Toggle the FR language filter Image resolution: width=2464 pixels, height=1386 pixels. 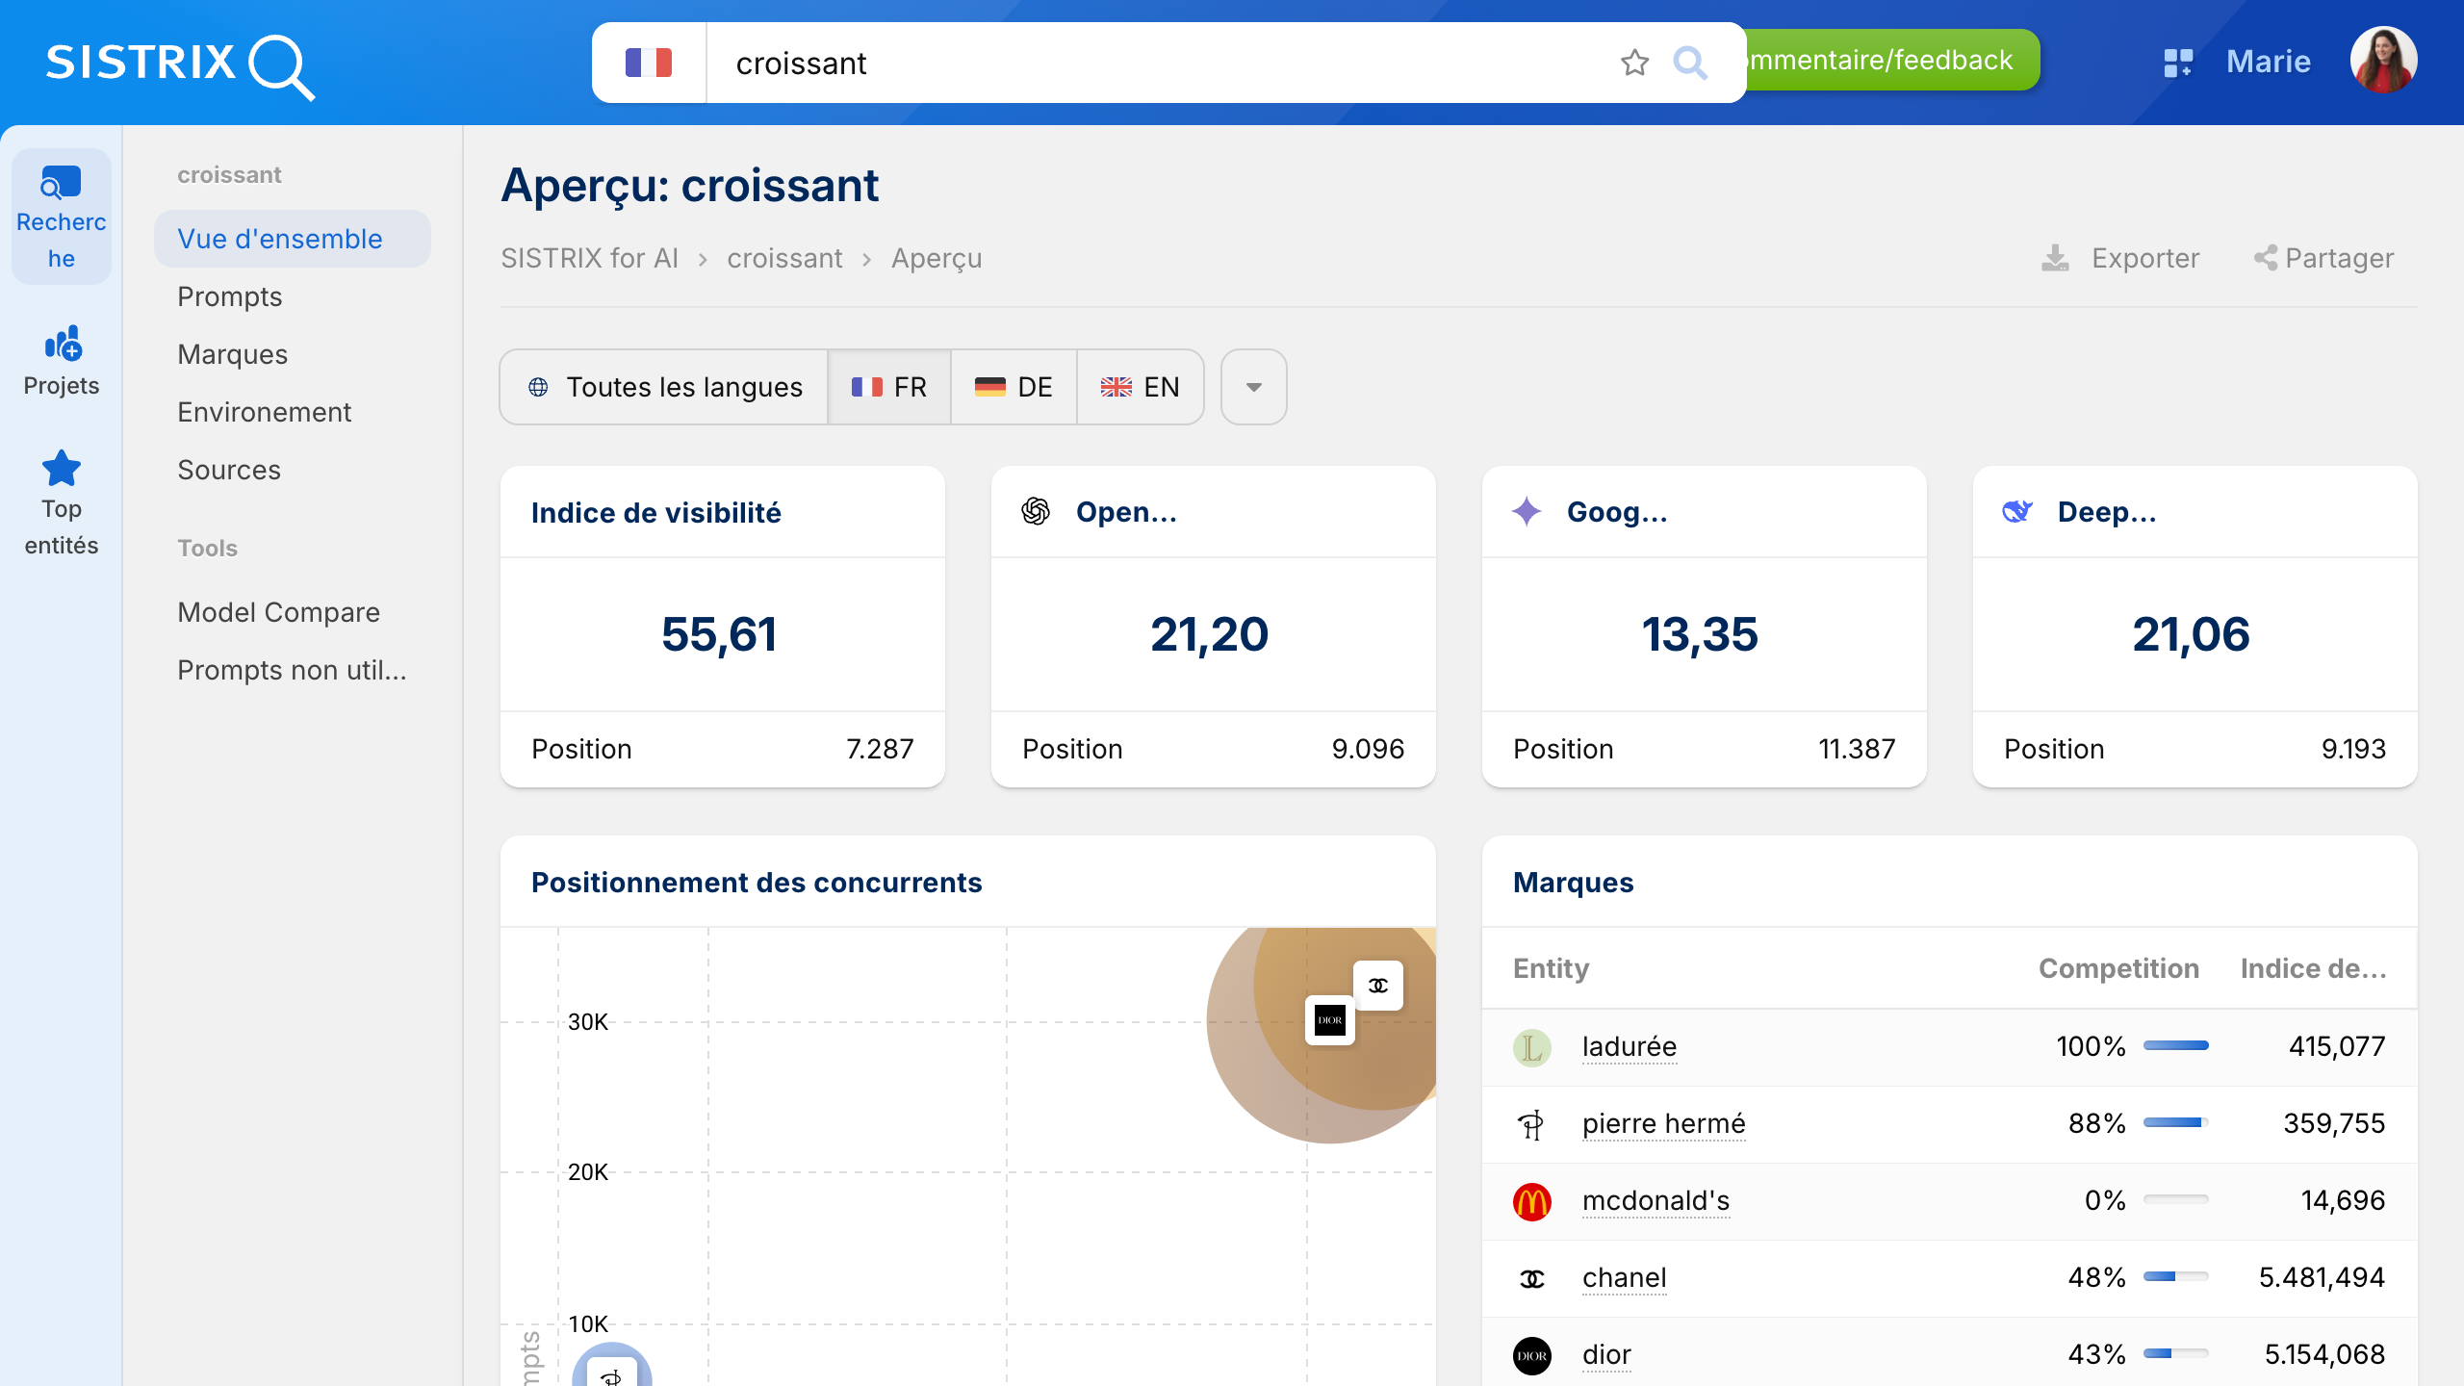pyautogui.click(x=889, y=387)
